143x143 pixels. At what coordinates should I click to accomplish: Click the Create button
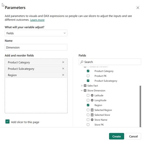click(x=116, y=136)
